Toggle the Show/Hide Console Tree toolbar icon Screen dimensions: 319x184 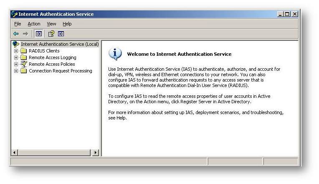tap(38, 34)
